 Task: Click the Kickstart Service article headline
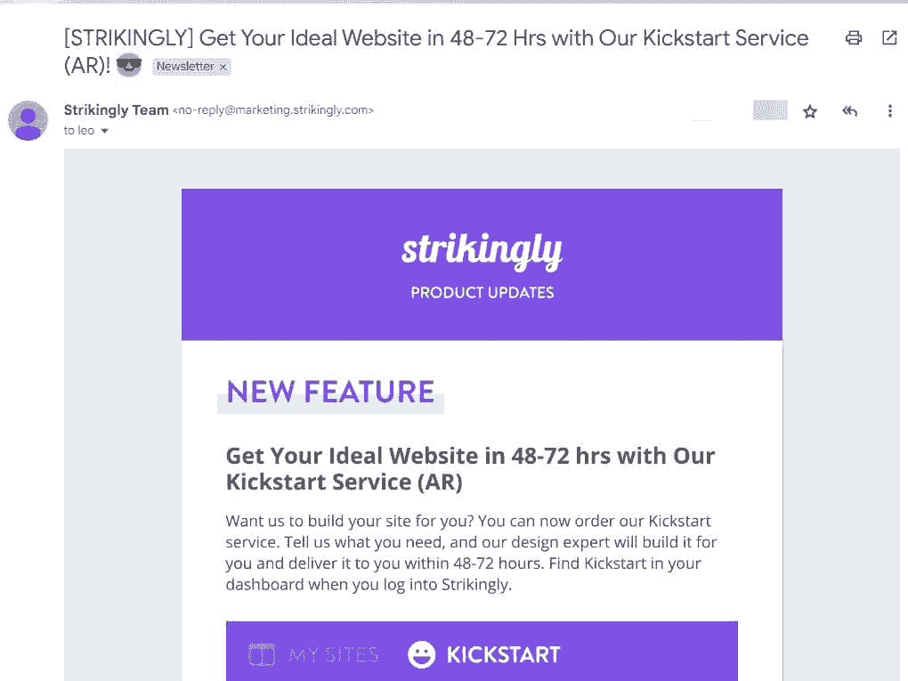470,468
